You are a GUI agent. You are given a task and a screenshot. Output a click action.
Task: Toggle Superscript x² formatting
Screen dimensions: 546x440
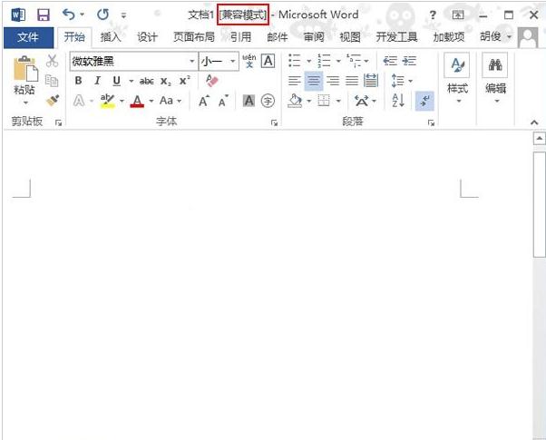coord(184,81)
